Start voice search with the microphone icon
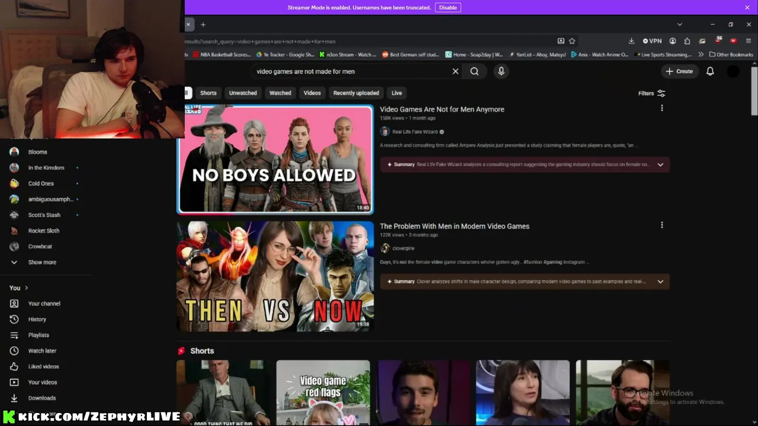The image size is (758, 426). click(501, 71)
